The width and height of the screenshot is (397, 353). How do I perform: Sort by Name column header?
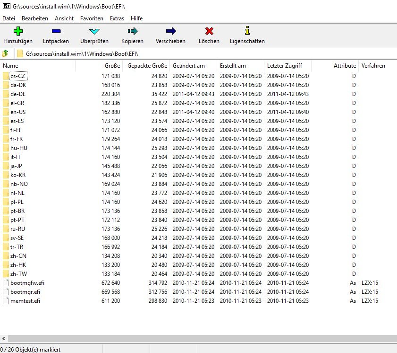point(10,66)
